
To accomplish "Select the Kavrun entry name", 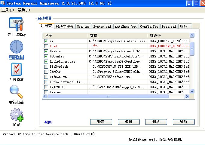I will pos(55,92).
